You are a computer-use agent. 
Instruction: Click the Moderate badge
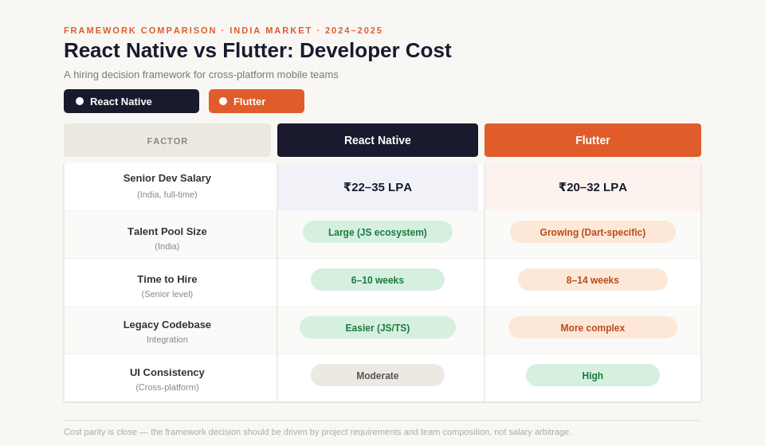378,375
